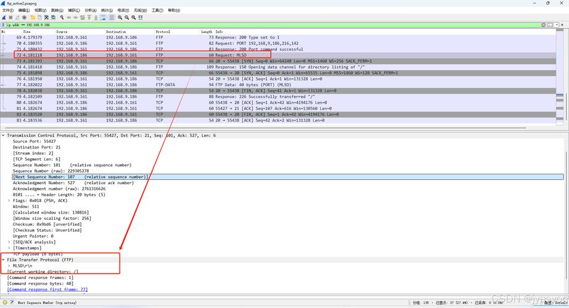Screen dimensions: 569x308
Task: Open display filter bookmark menu
Action: (x=3, y=25)
